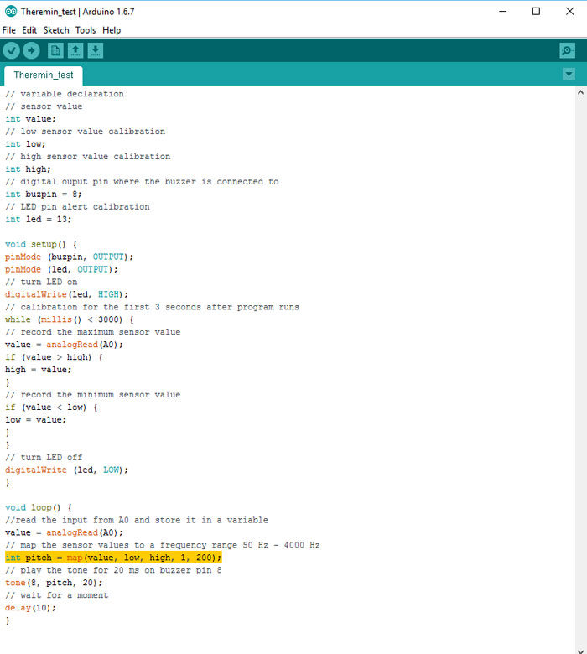Click the 'delay(10);' line
The width and height of the screenshot is (587, 654).
coord(30,608)
